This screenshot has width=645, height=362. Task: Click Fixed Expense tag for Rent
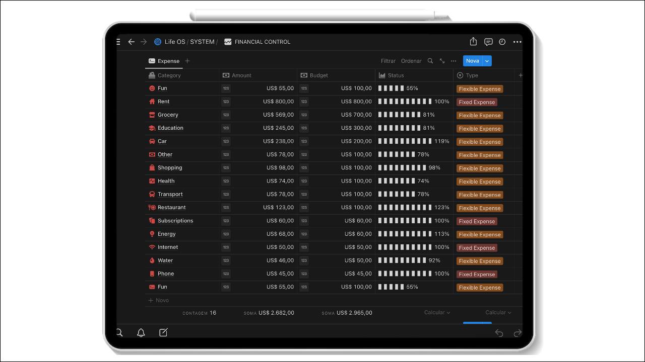(477, 102)
